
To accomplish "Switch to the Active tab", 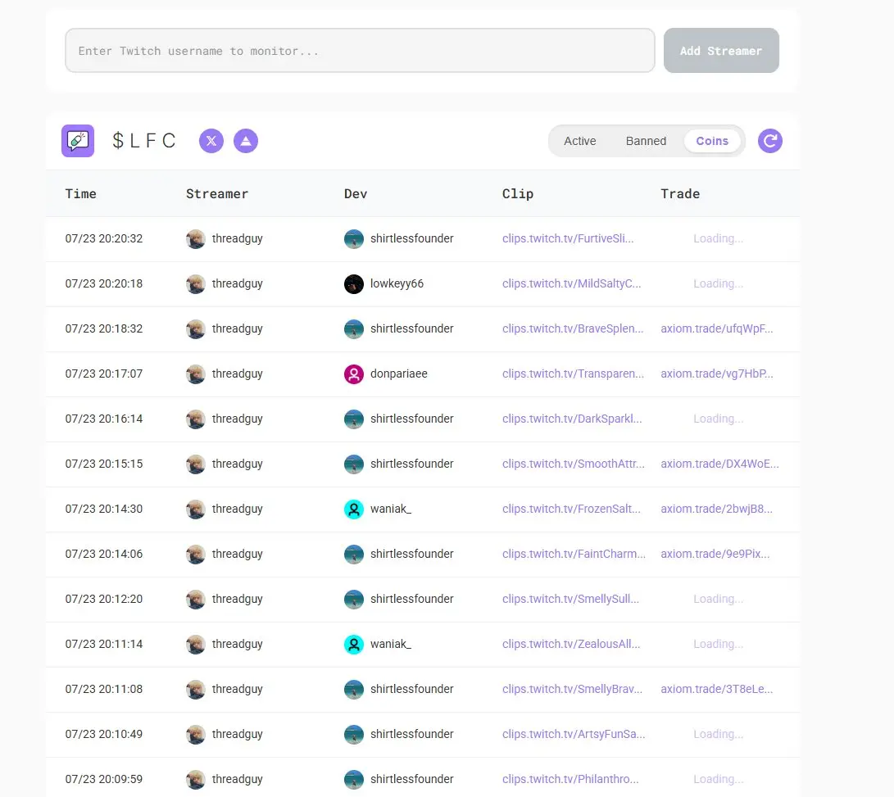I will 580,141.
